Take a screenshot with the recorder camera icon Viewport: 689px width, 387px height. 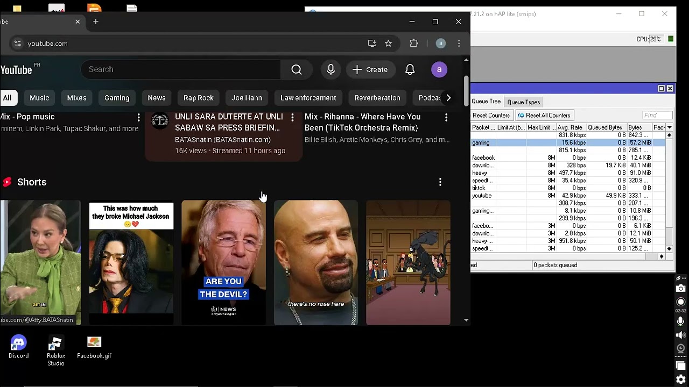click(681, 289)
